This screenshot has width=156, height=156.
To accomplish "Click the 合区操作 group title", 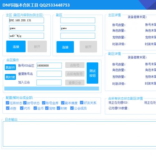I will (12, 60).
